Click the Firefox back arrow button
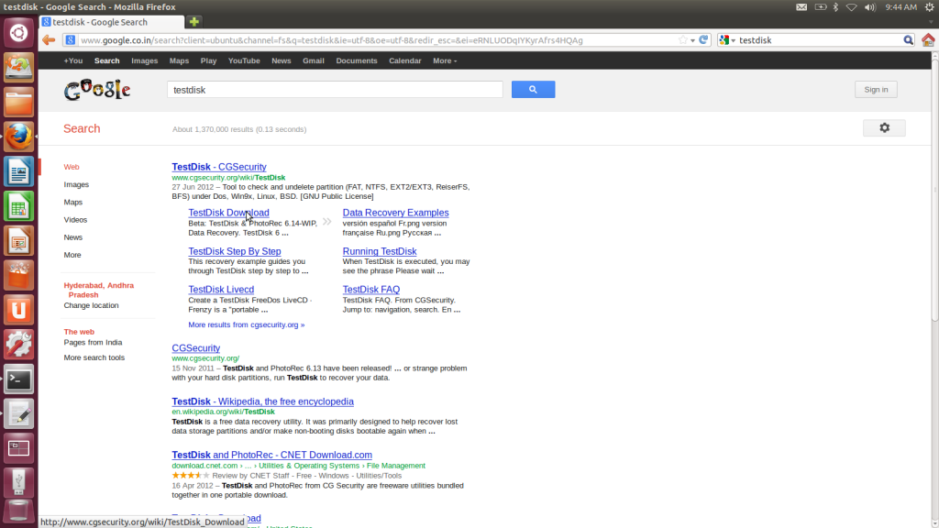The image size is (939, 528). coord(49,40)
